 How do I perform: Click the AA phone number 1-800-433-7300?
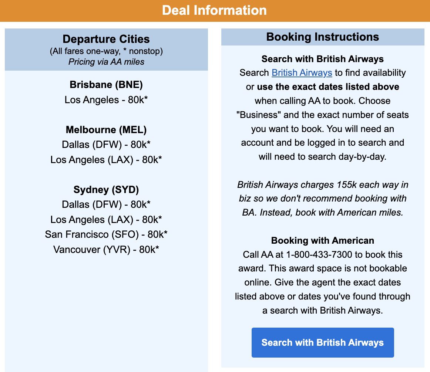coord(319,254)
